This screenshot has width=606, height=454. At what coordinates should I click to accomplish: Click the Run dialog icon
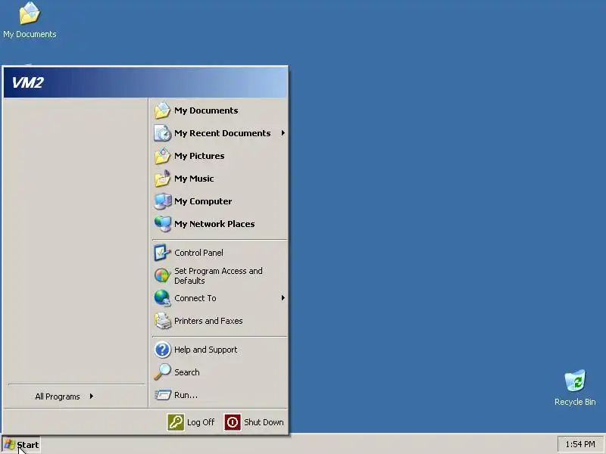coord(162,395)
